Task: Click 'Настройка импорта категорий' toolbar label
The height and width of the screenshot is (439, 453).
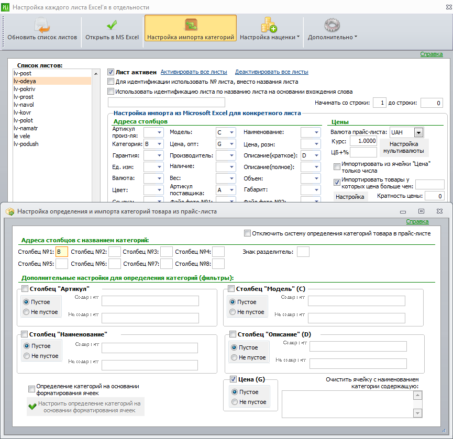Action: [191, 37]
